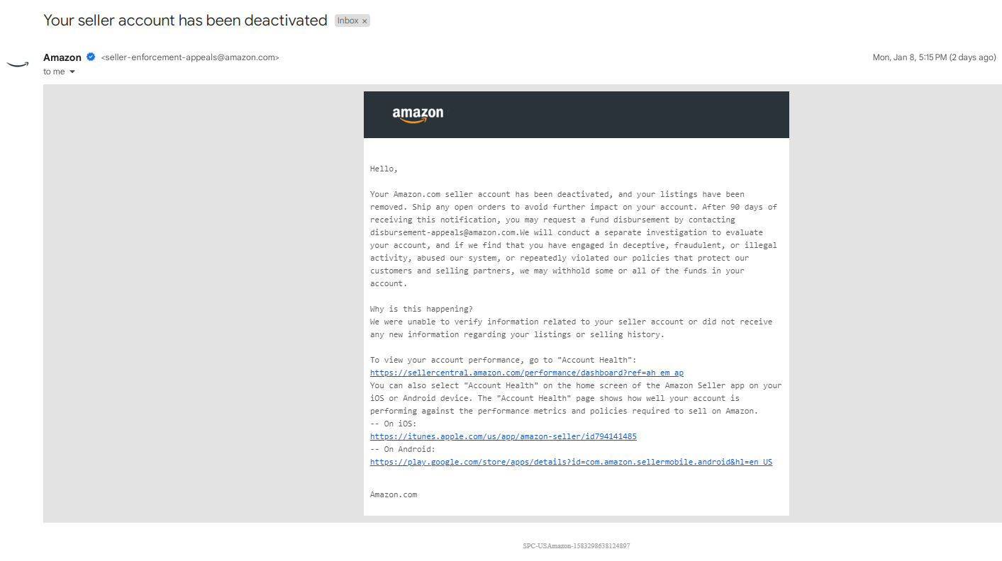The height and width of the screenshot is (561, 1002).
Task: Click the "Hello," greeting line
Action: [384, 169]
